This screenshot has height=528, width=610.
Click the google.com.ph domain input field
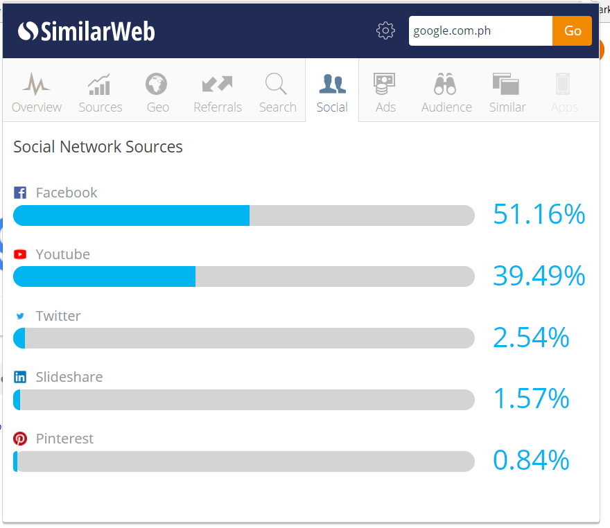point(480,31)
